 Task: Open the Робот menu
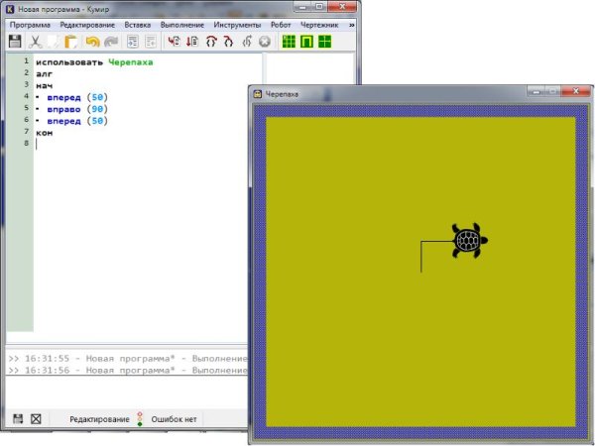coord(281,23)
